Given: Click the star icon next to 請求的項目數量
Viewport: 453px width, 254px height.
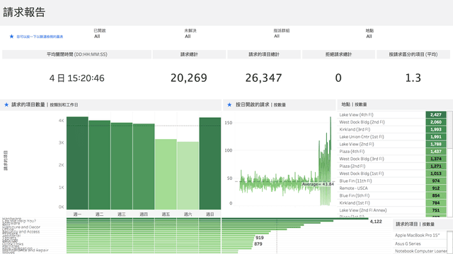Looking at the screenshot, I should point(6,105).
